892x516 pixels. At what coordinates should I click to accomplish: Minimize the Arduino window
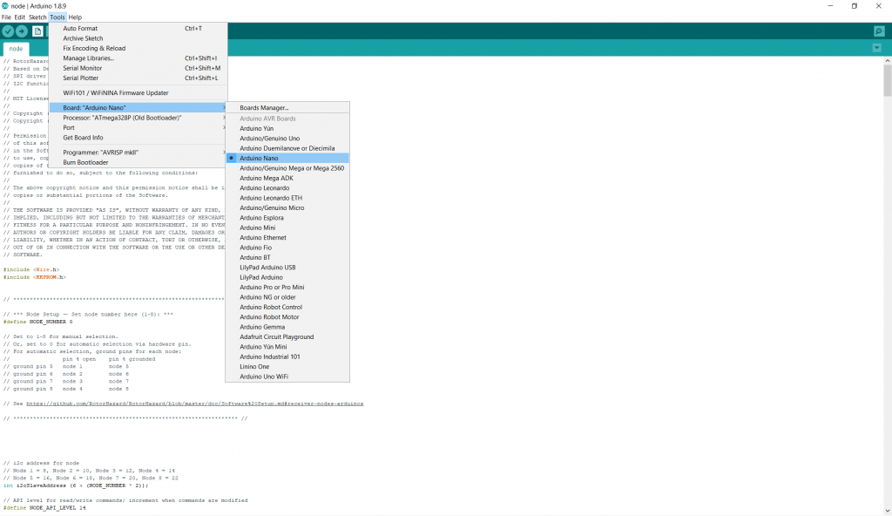click(830, 6)
